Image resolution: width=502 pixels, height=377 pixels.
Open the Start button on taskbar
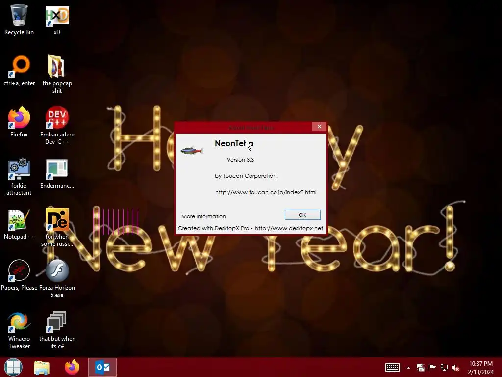click(x=13, y=367)
